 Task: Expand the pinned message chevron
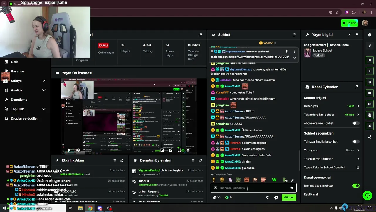294,58
